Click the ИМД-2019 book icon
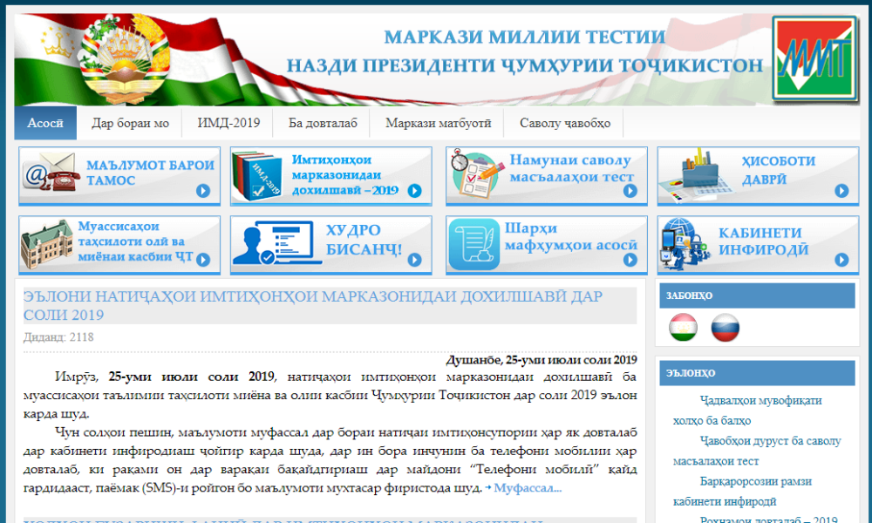Image resolution: width=872 pixels, height=523 pixels. [261, 175]
